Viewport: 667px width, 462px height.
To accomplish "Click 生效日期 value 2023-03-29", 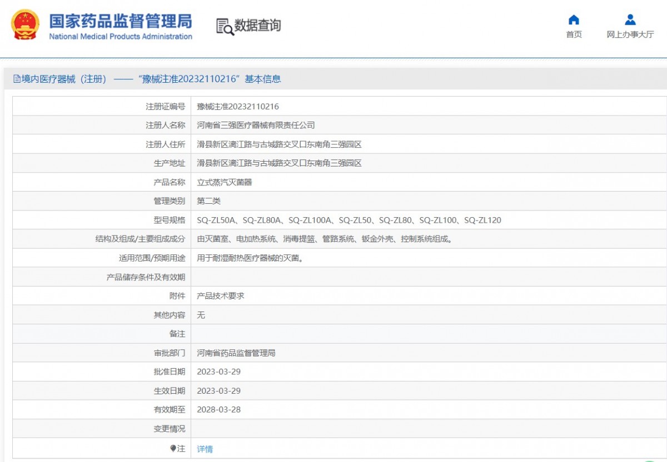I will coord(219,390).
